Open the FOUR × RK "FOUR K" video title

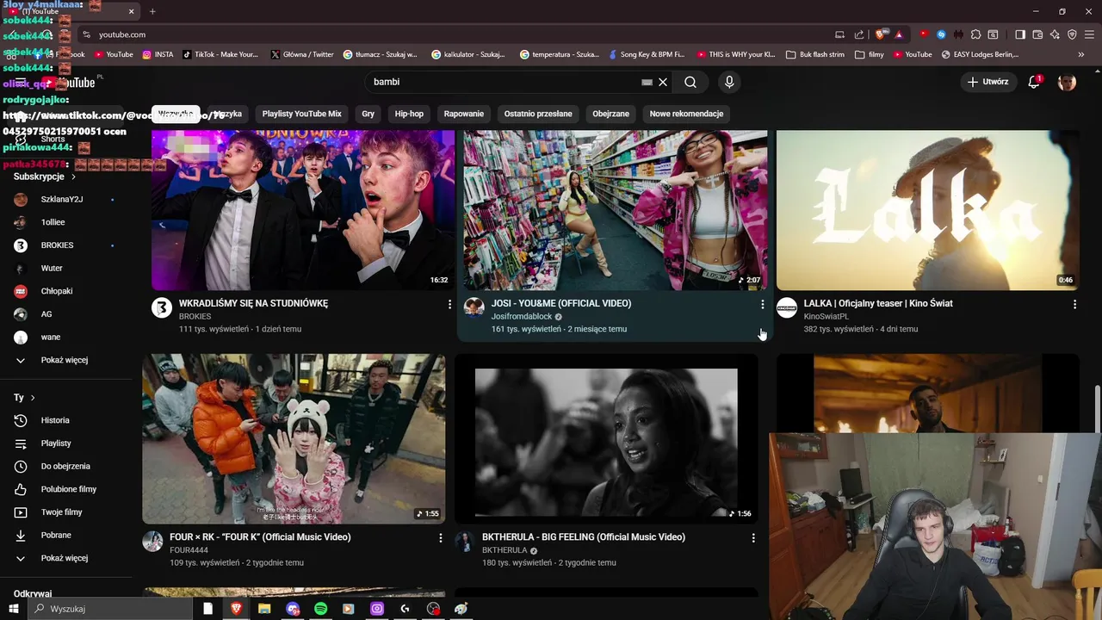[260, 537]
